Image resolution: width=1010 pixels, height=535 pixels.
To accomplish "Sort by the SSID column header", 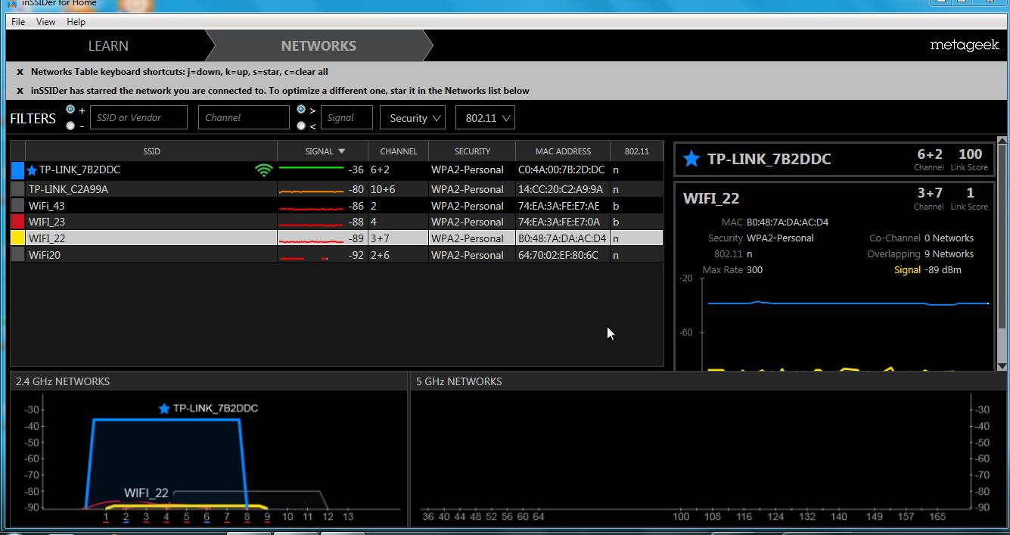I will coord(151,151).
